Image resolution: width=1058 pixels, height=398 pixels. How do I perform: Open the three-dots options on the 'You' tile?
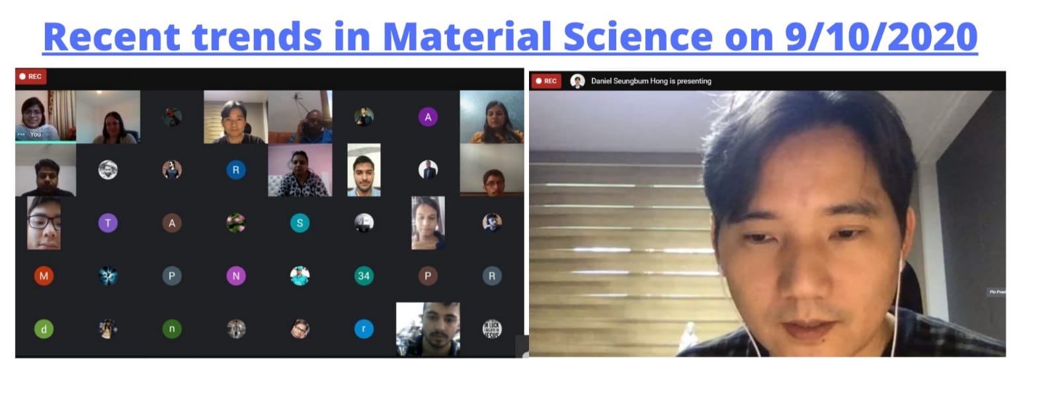click(x=21, y=135)
